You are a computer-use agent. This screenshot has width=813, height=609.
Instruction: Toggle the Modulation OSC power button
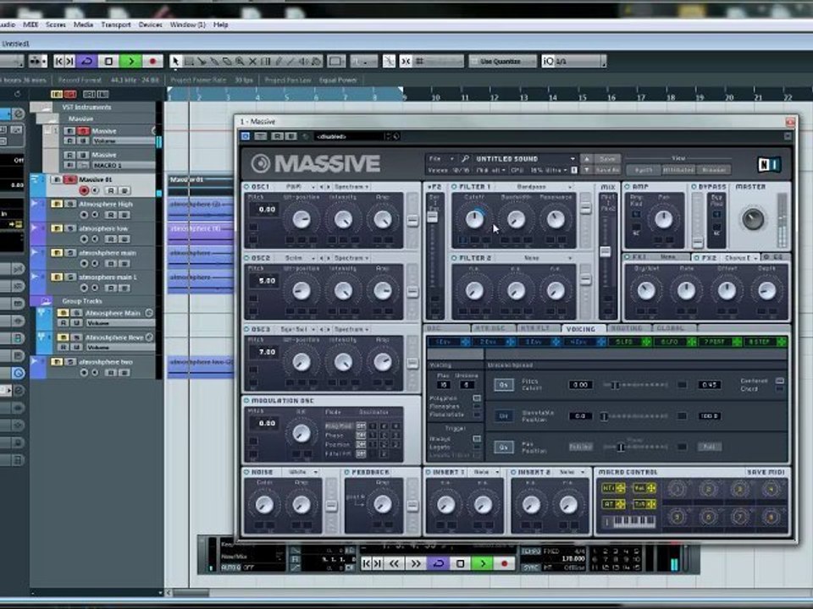click(246, 401)
